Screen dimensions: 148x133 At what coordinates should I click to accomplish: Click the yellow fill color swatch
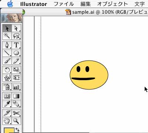9,130
